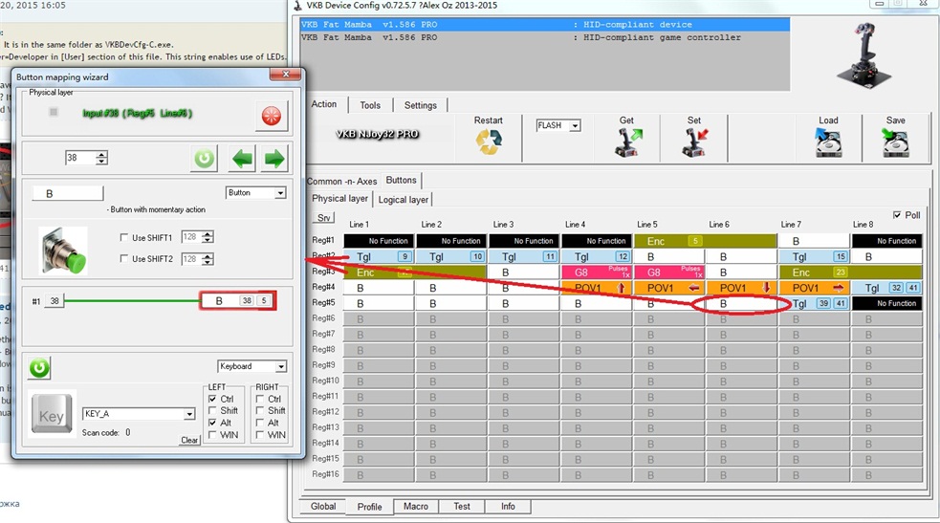Open the Global bottom tab

(323, 506)
